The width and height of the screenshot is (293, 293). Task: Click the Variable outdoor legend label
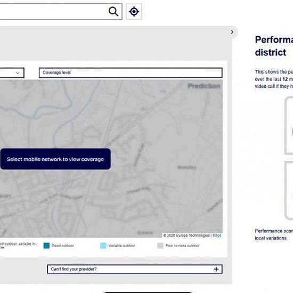click(122, 246)
